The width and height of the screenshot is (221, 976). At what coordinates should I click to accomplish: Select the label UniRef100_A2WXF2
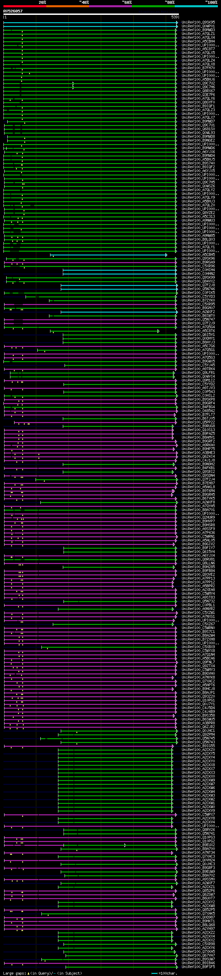(198, 312)
